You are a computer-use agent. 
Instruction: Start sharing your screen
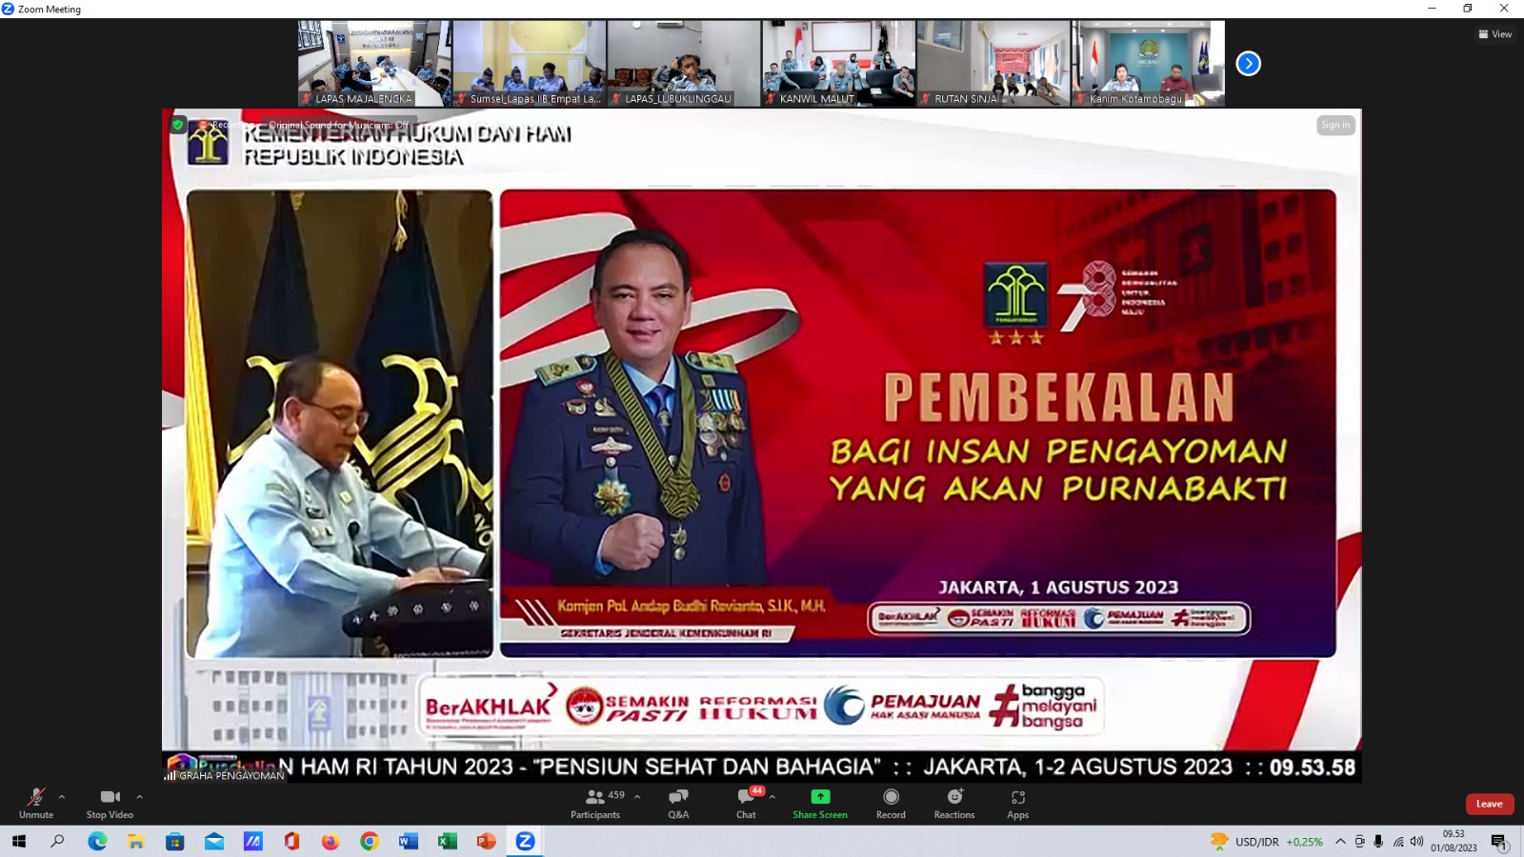tap(819, 803)
